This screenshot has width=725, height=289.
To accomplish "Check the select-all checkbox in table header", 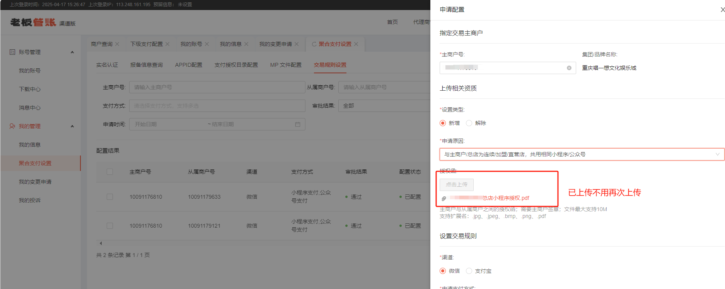I will coord(110,172).
